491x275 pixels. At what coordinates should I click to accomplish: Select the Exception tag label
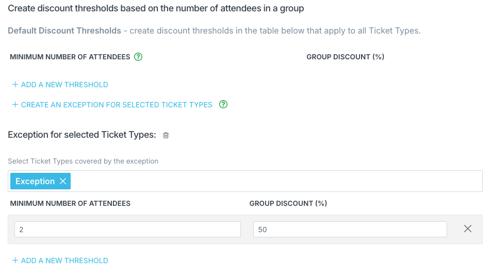click(35, 181)
